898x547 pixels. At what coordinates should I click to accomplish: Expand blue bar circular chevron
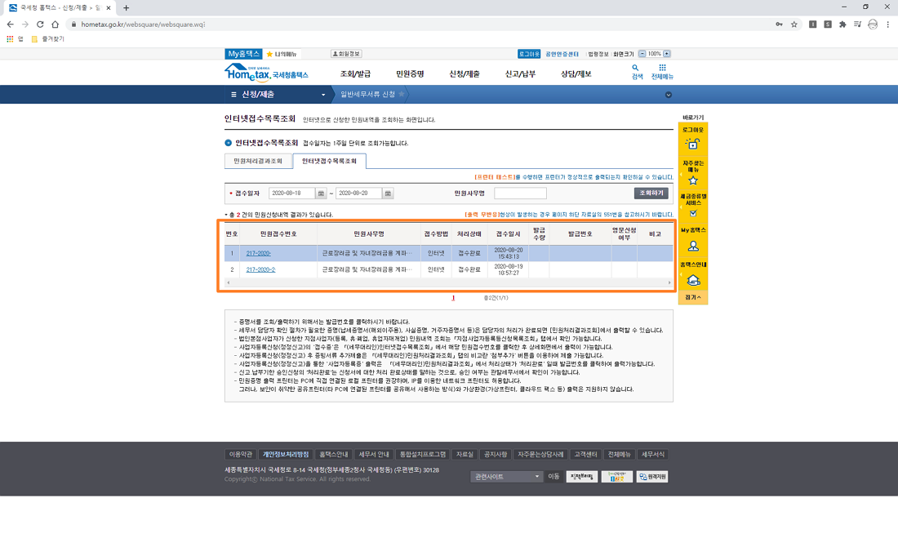[669, 95]
